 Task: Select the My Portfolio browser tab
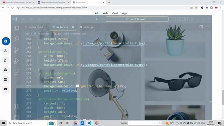point(89,2)
